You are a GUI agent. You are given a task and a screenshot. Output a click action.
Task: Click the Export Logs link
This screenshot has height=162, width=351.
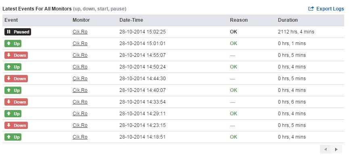(326, 9)
